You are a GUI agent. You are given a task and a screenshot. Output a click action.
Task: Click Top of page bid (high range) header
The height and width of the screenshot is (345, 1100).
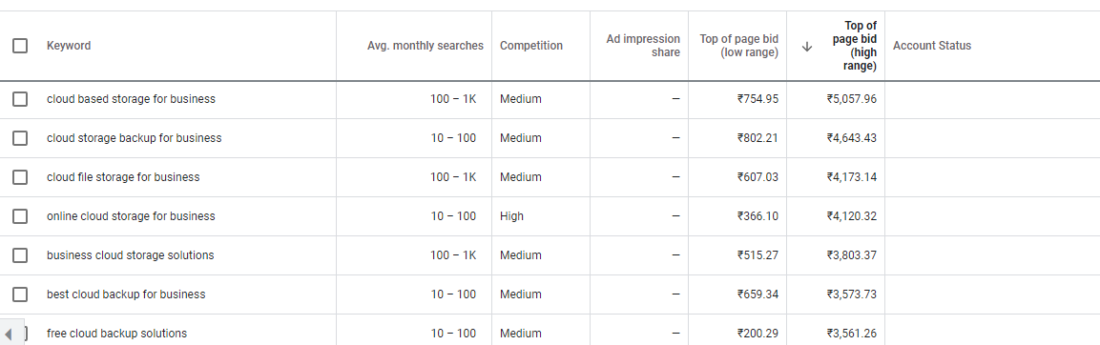coord(855,47)
